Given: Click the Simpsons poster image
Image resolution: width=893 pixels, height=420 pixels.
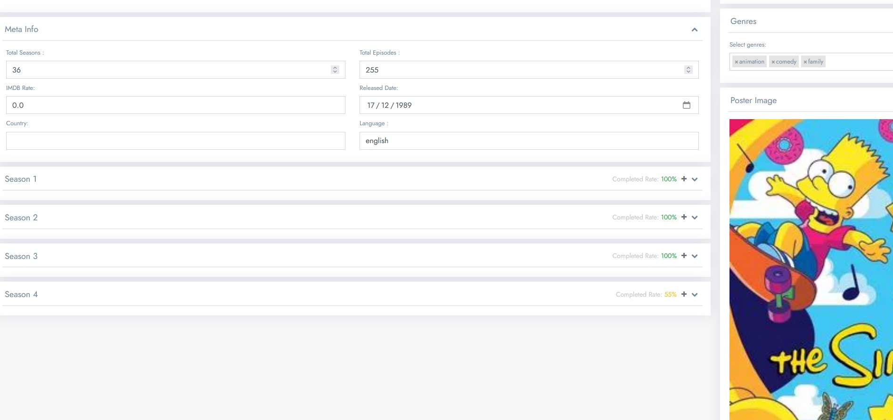Looking at the screenshot, I should tap(811, 268).
